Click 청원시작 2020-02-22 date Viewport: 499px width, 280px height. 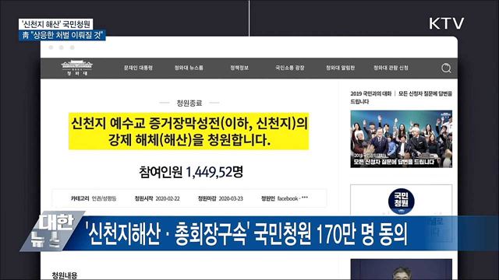[157, 198]
